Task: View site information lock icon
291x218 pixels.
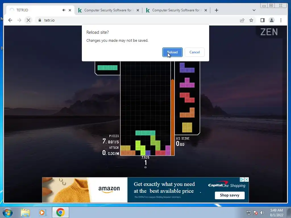Action: click(40, 20)
